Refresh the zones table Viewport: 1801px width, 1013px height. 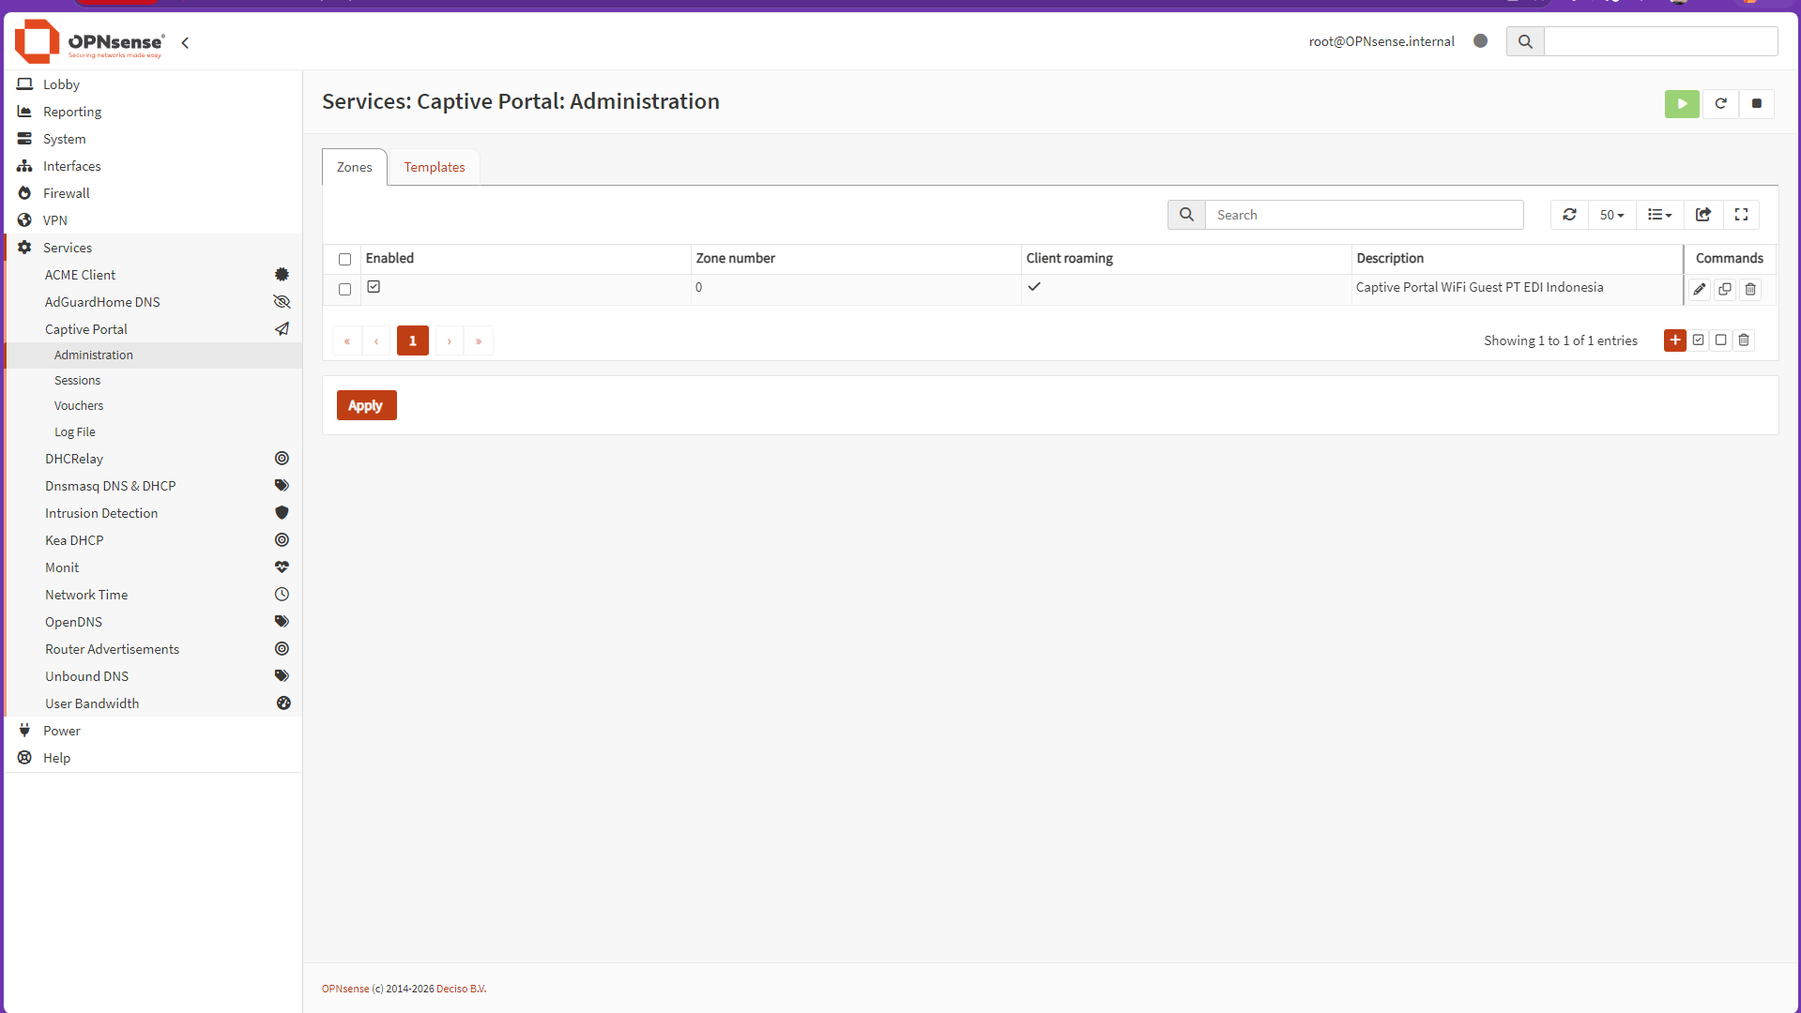[x=1569, y=215]
